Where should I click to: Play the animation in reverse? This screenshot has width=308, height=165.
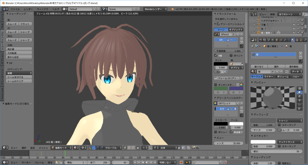tap(143, 162)
